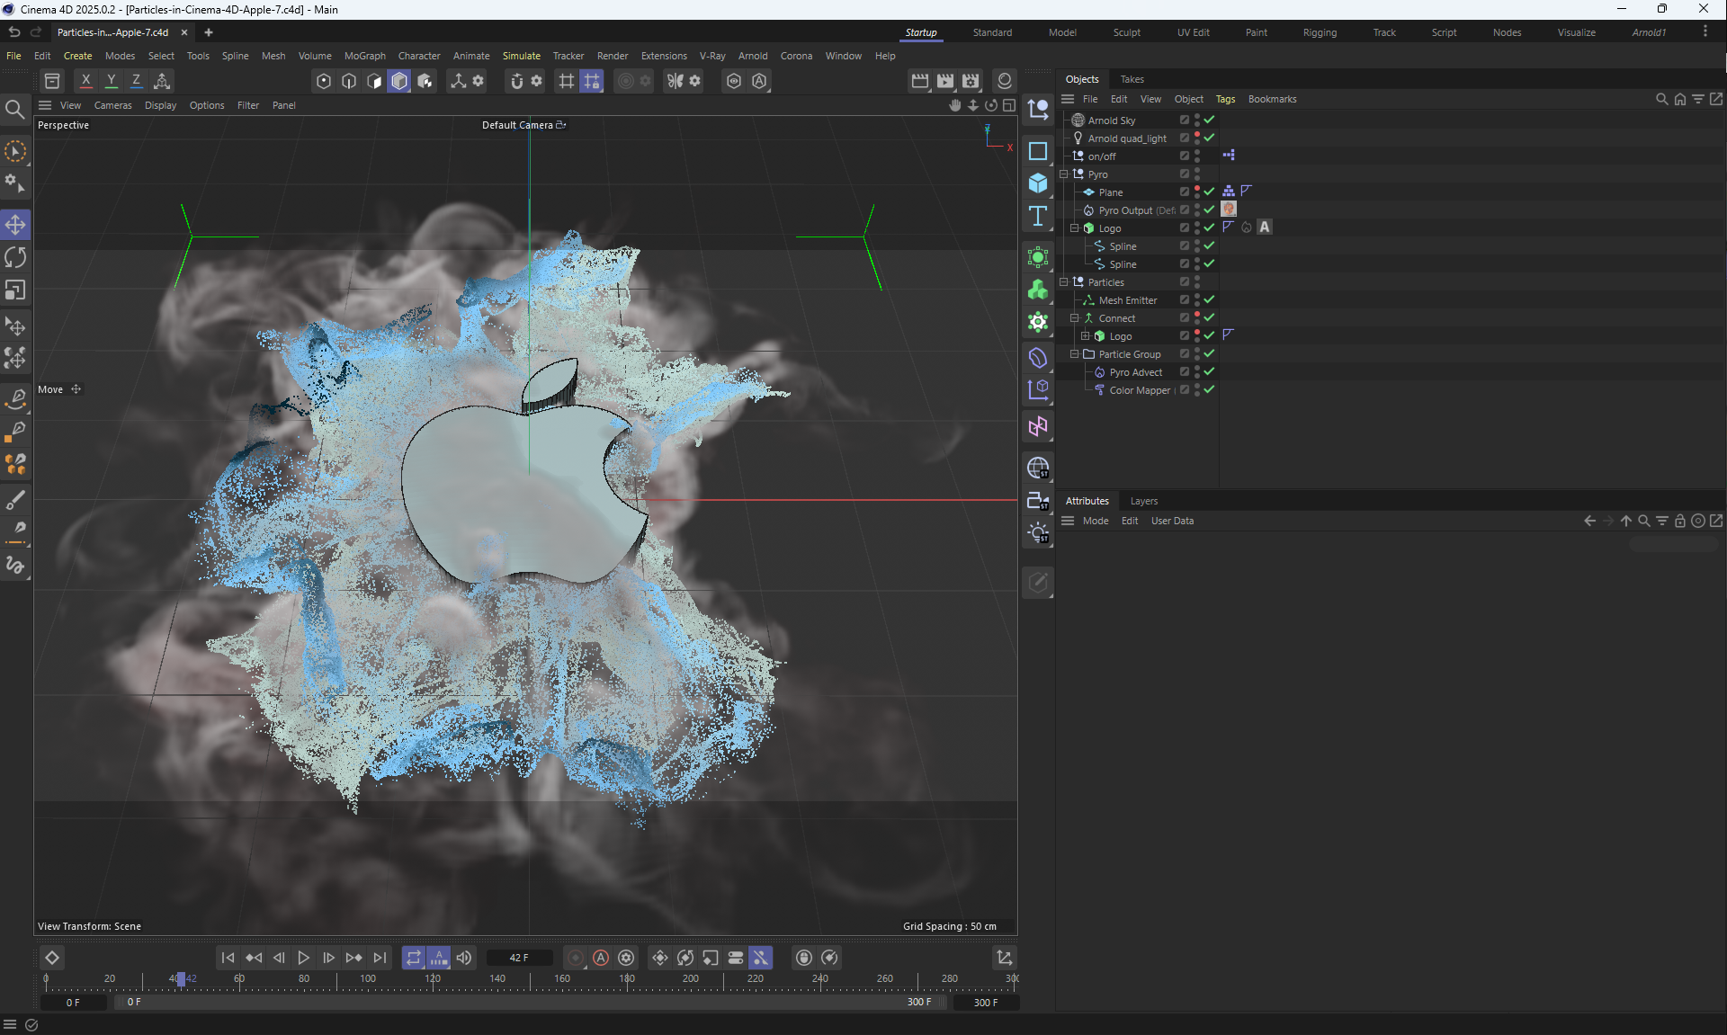Select the Rotate tool in left toolbar
Viewport: 1727px width, 1035px height.
pos(15,258)
